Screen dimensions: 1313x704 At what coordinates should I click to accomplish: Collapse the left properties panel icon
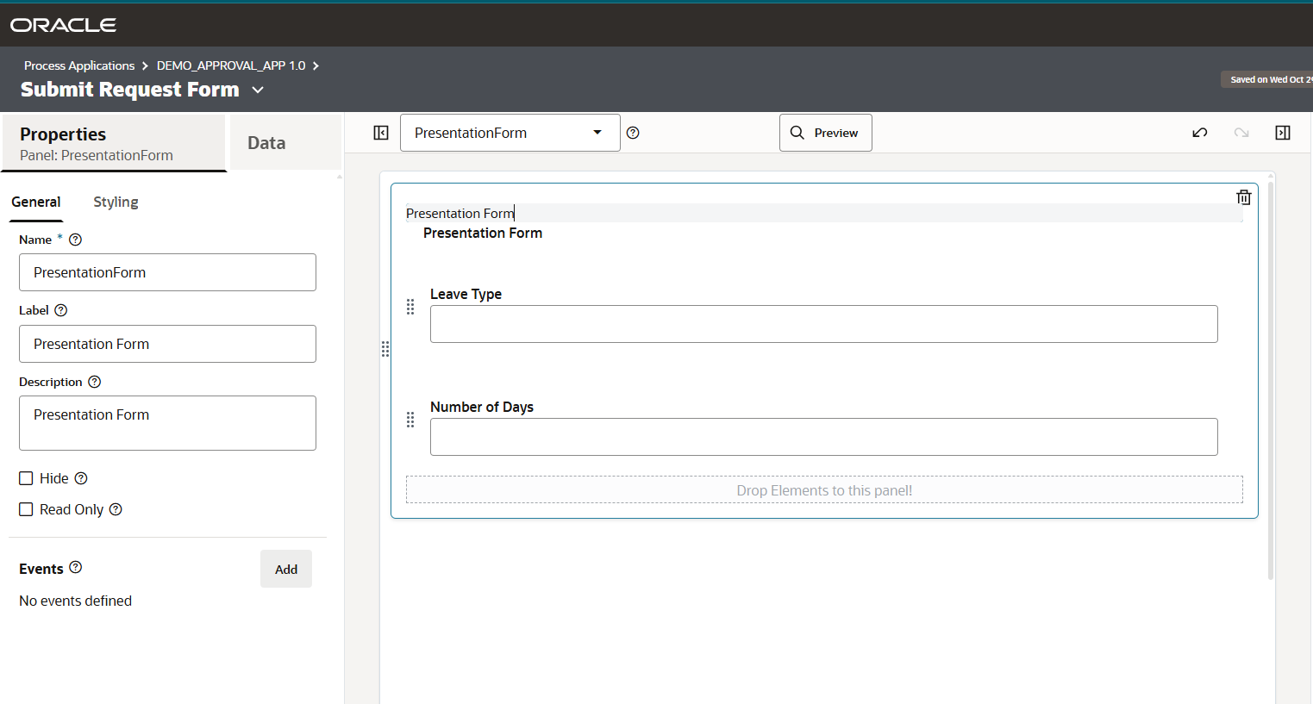click(381, 133)
